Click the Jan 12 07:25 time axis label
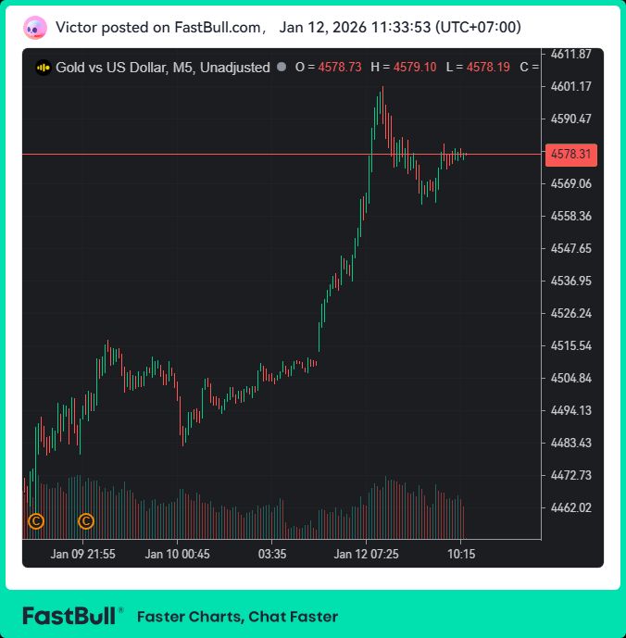 click(x=367, y=555)
